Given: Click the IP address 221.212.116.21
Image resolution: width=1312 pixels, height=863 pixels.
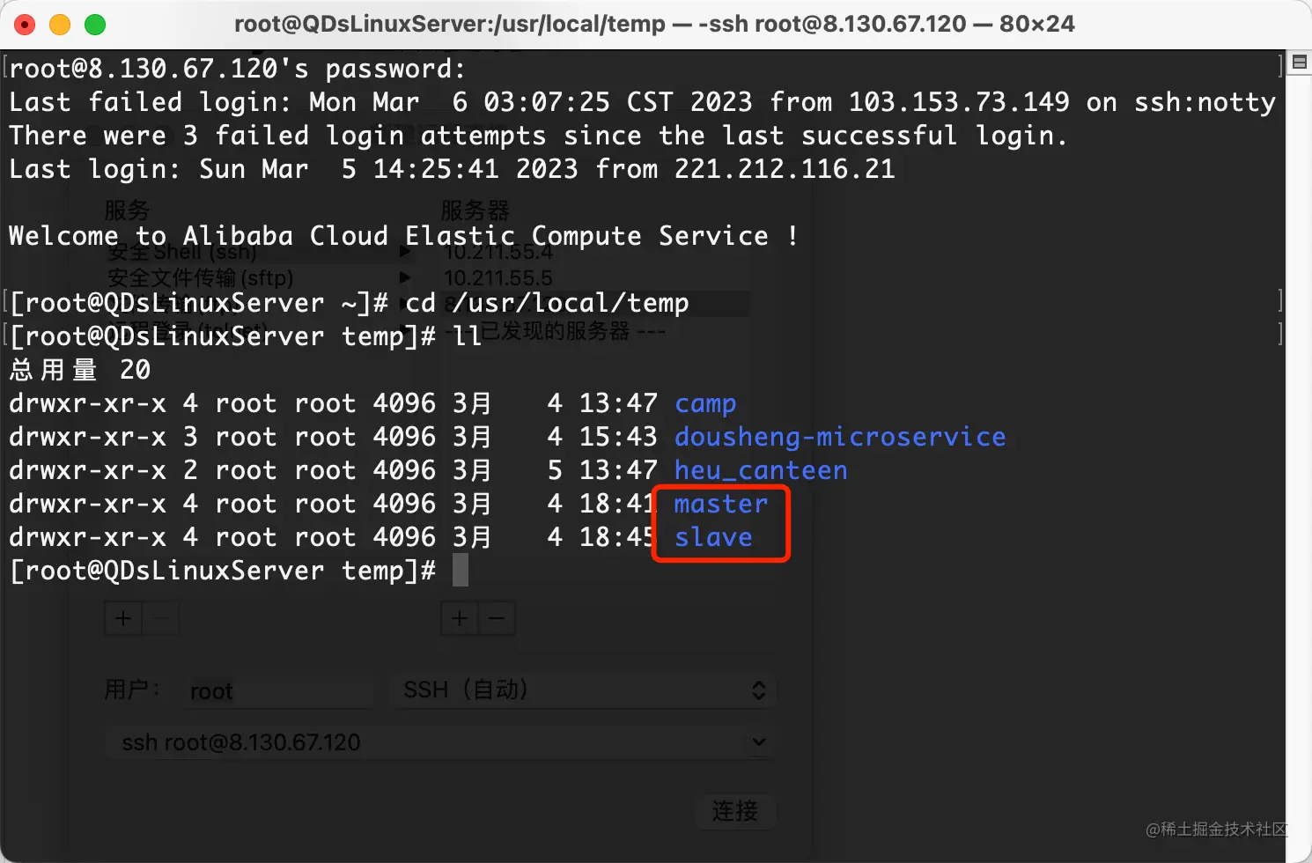Looking at the screenshot, I should pyautogui.click(x=785, y=169).
